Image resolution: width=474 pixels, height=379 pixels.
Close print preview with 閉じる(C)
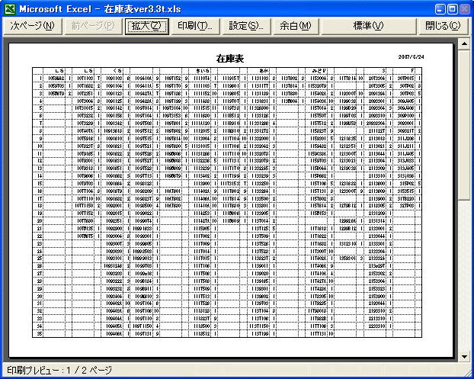tap(443, 26)
